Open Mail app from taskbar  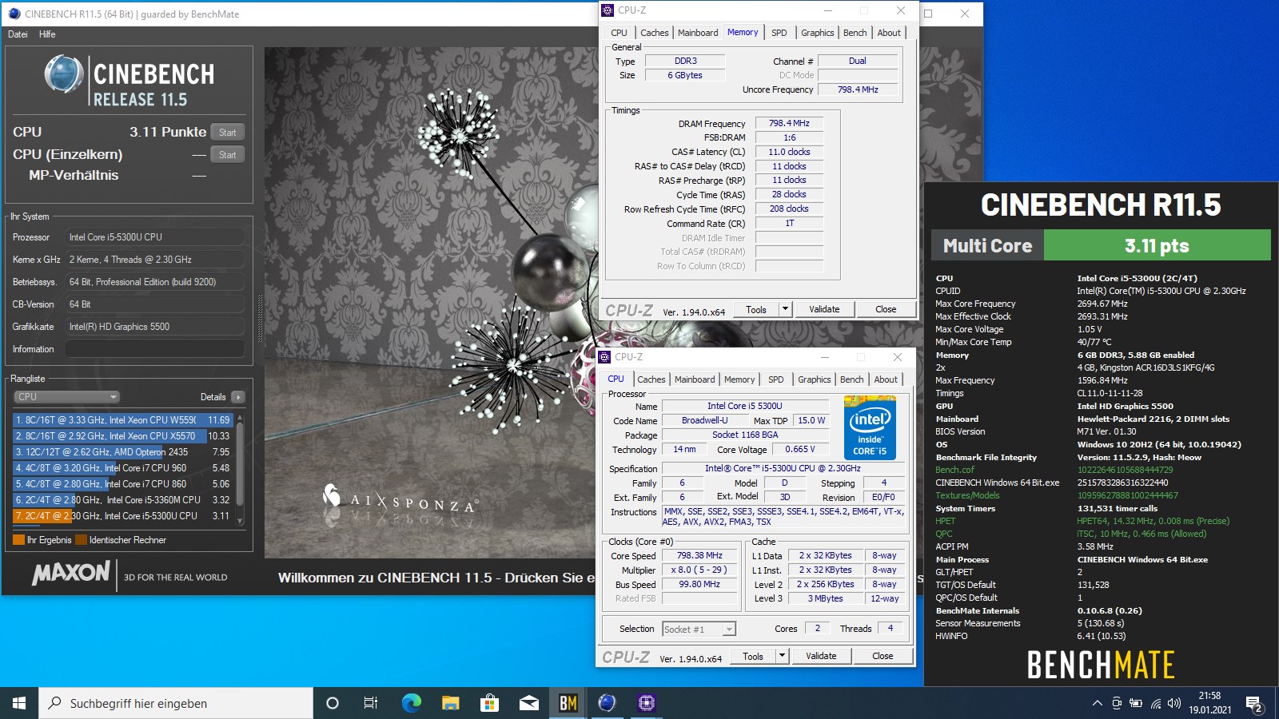528,703
